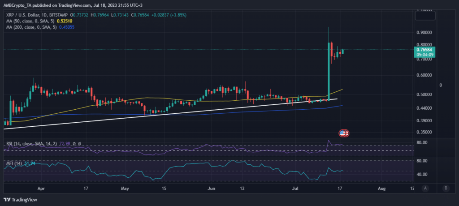Click the 0.35000 price axis label
The width and height of the screenshot is (459, 206).
click(x=425, y=133)
